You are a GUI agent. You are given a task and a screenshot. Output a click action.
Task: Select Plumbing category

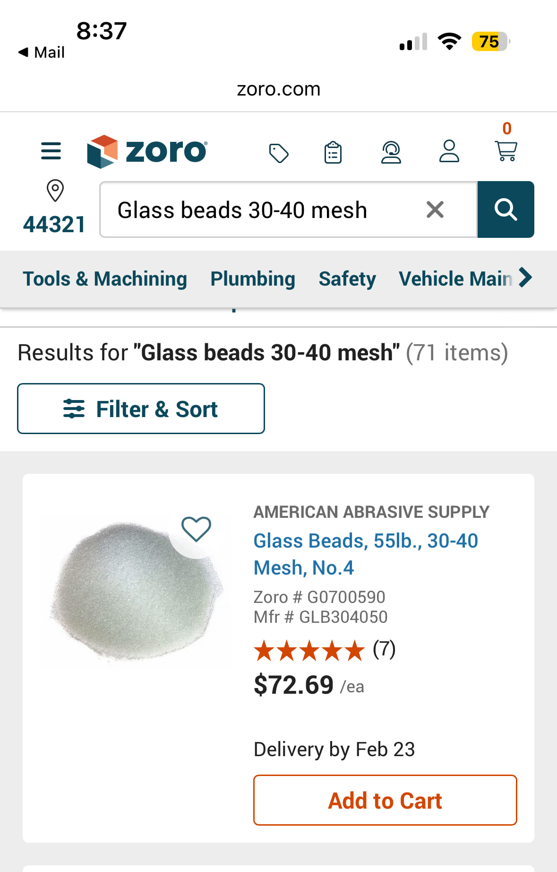pos(253,279)
